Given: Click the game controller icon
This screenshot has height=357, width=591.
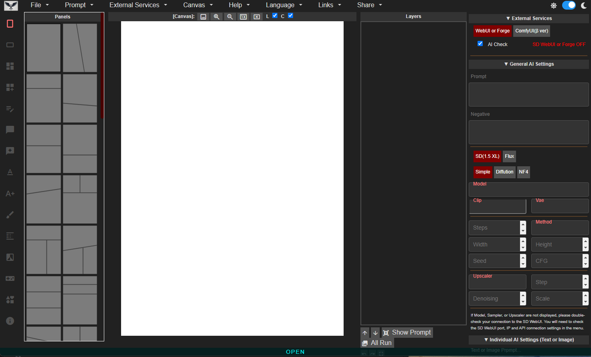Looking at the screenshot, I should (x=10, y=278).
